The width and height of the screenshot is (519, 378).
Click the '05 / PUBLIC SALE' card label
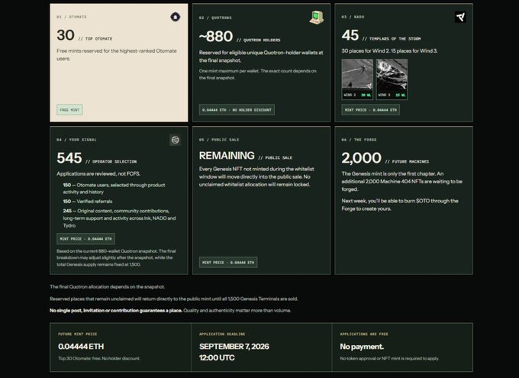(x=219, y=140)
